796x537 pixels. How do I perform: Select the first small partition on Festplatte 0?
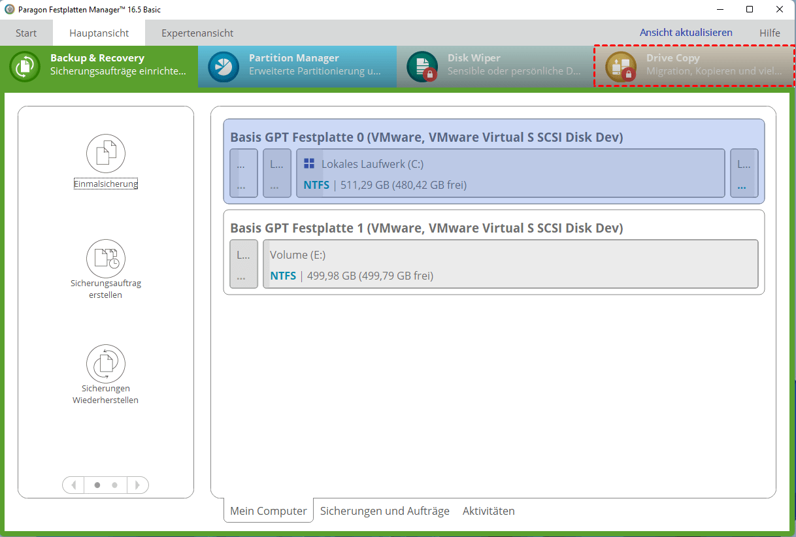point(244,173)
